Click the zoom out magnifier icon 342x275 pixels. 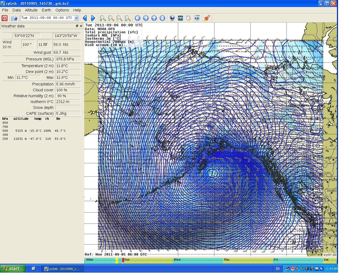[111, 18]
